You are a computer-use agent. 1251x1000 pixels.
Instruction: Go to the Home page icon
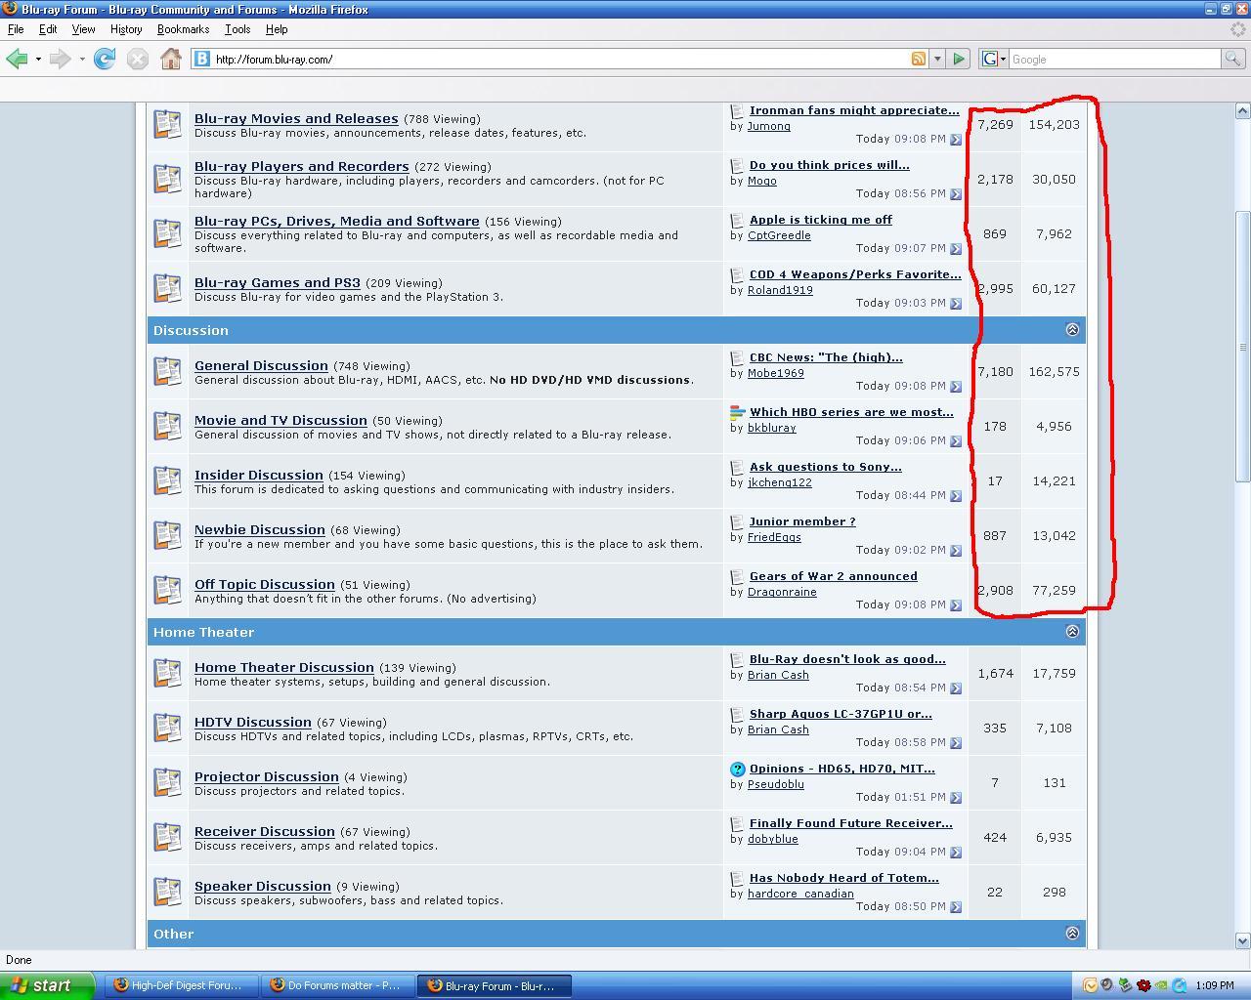click(171, 59)
